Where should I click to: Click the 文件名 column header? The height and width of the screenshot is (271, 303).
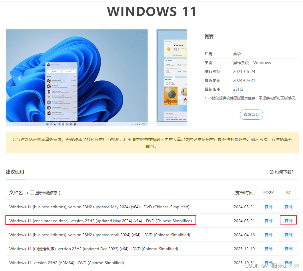click(x=16, y=193)
